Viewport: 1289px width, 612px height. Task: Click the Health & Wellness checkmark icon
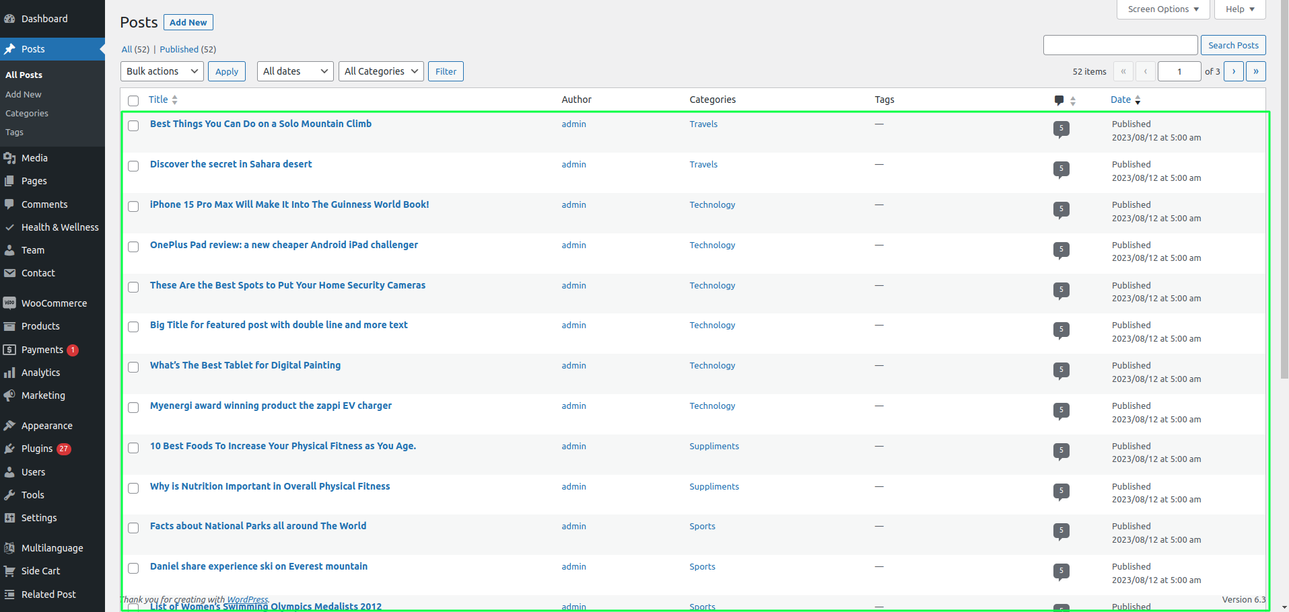[x=9, y=227]
